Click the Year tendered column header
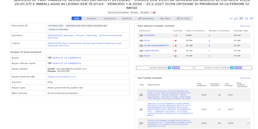The height and width of the screenshot is (129, 258). 201,84
